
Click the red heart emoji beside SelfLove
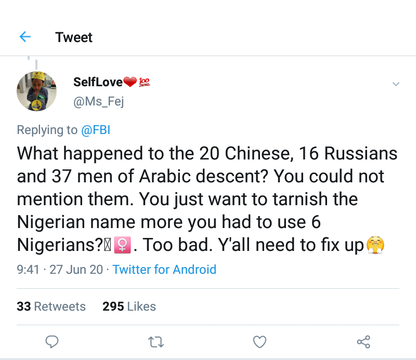pyautogui.click(x=130, y=82)
